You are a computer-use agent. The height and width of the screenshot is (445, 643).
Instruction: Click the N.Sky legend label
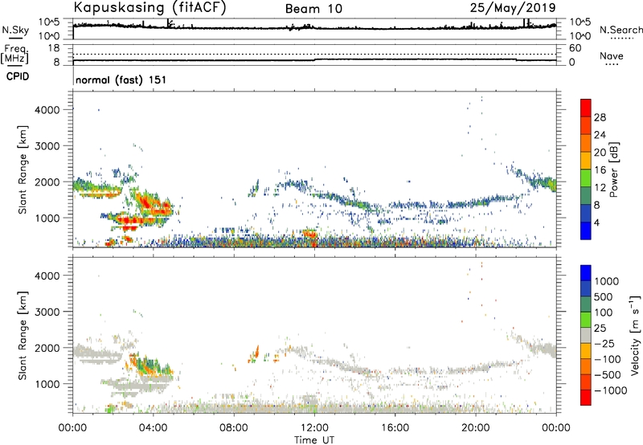pyautogui.click(x=15, y=30)
